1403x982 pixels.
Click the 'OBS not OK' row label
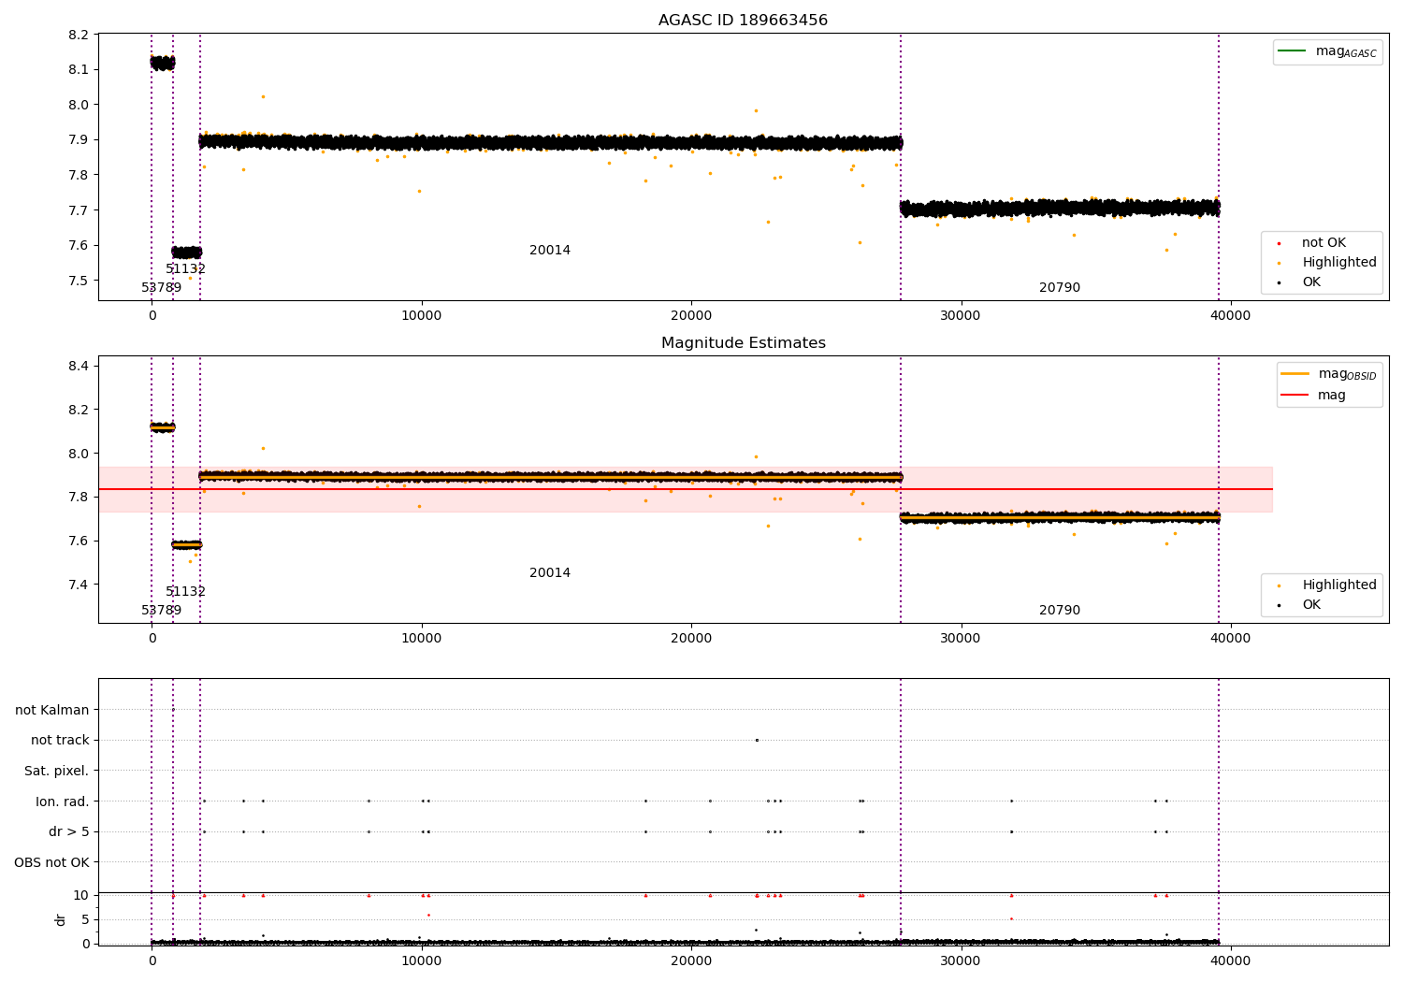coord(52,862)
